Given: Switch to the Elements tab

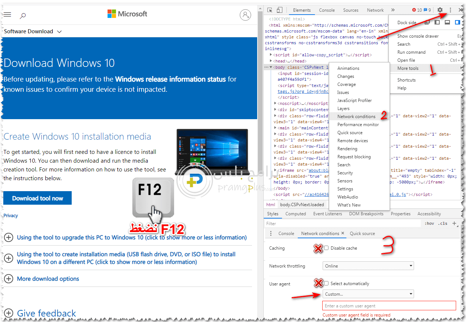Looking at the screenshot, I should click(302, 10).
